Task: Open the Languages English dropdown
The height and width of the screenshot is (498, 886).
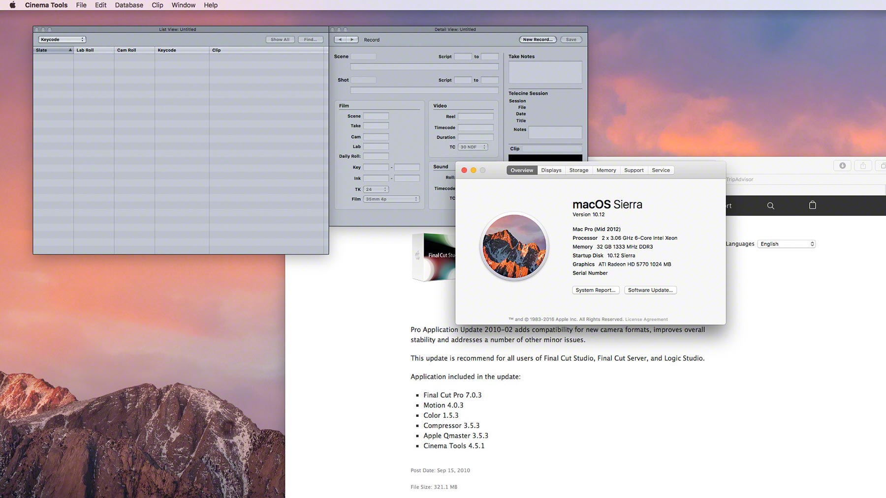Action: pos(787,244)
